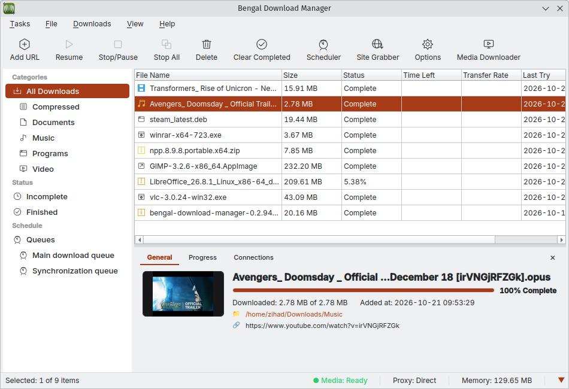Open the Help menu

tap(167, 24)
